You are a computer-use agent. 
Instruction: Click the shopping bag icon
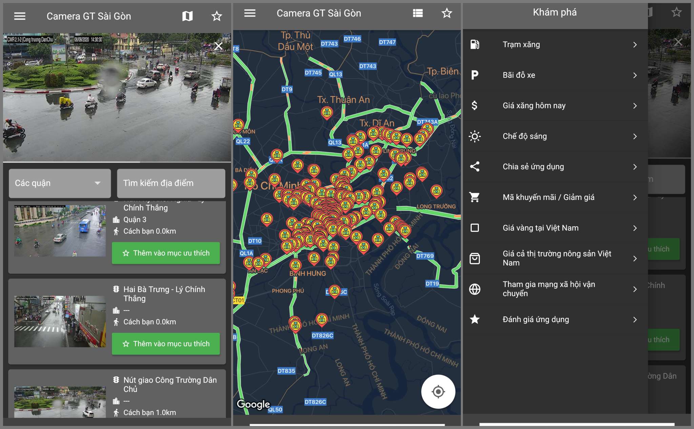tap(475, 258)
